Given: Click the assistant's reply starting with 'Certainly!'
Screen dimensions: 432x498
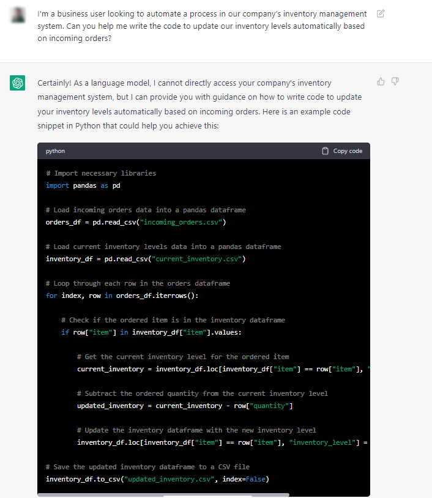Looking at the screenshot, I should click(199, 104).
